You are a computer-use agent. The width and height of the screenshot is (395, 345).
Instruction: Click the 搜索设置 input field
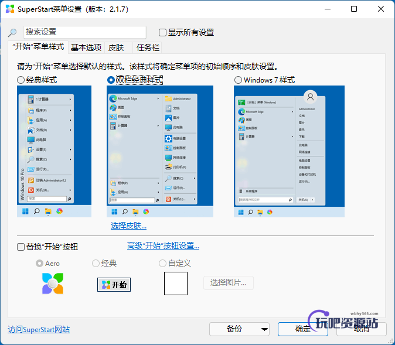click(x=85, y=32)
